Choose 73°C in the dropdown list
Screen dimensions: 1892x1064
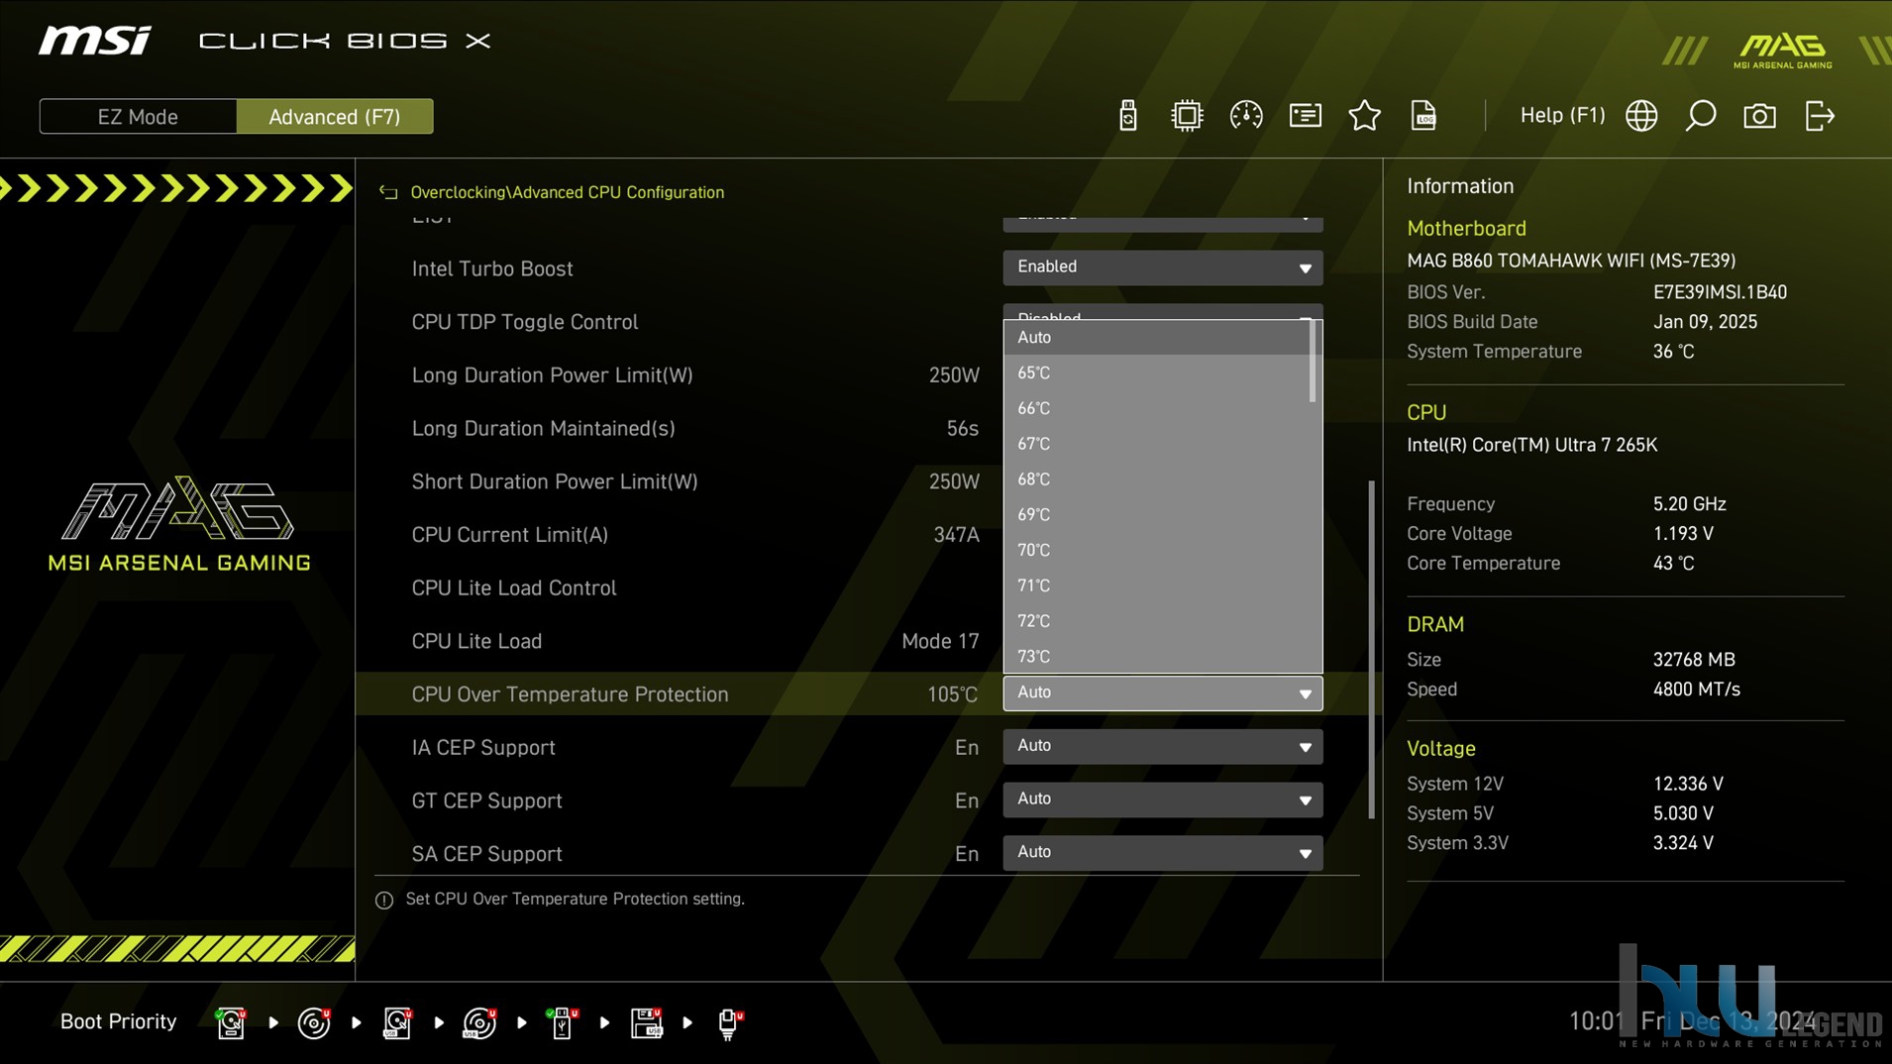coord(1157,656)
